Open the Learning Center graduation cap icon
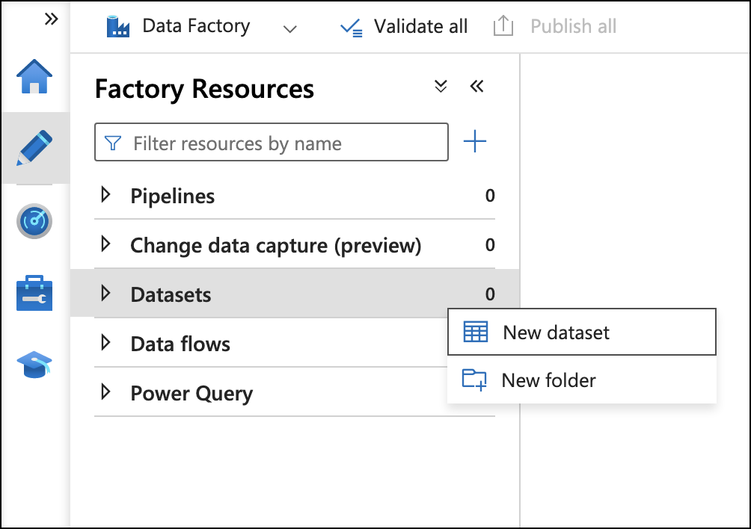The height and width of the screenshot is (529, 751). [34, 365]
